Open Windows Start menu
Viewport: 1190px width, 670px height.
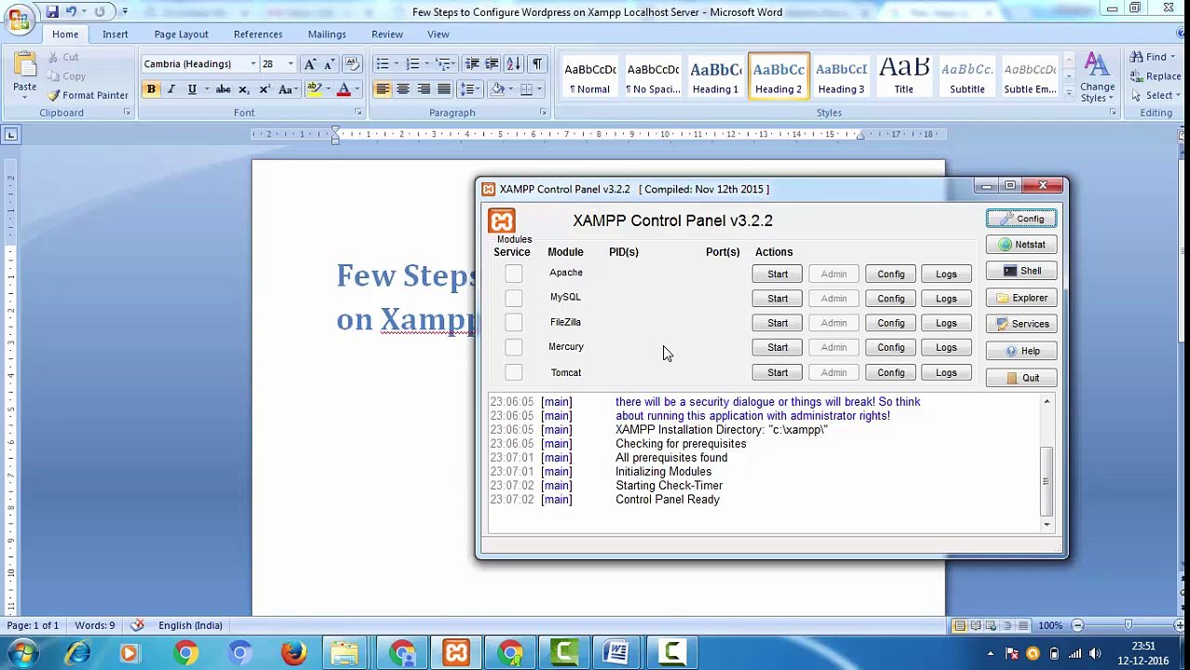tap(21, 653)
